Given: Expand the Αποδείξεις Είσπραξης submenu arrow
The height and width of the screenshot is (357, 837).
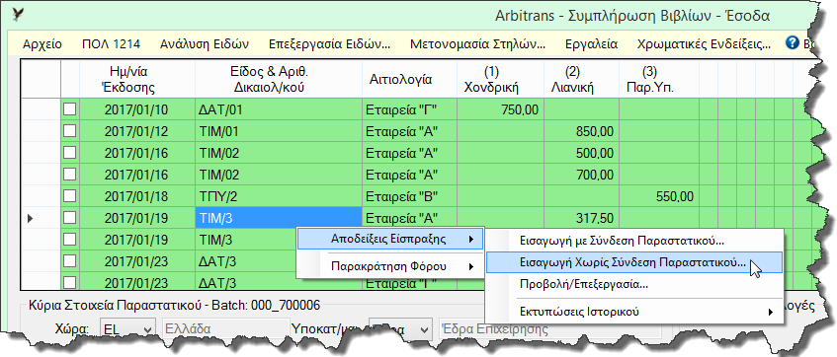Looking at the screenshot, I should pos(470,240).
